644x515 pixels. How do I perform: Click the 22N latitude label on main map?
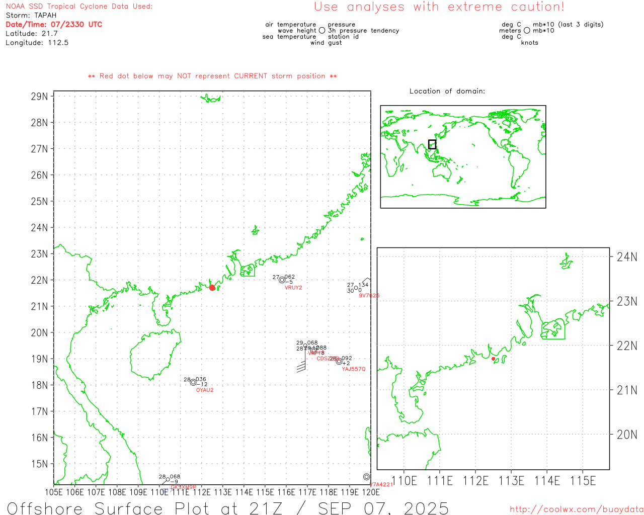[40, 280]
